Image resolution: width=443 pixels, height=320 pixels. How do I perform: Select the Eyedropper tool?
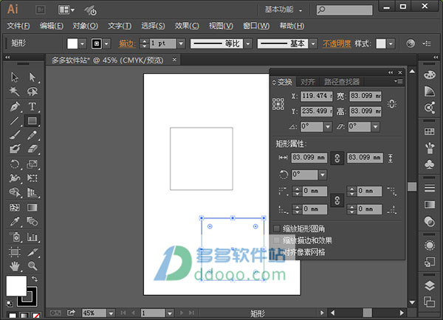[x=15, y=221]
